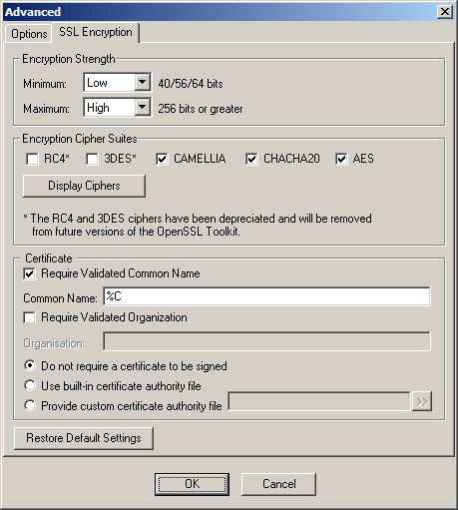Select the SSL Encryption tab
The height and width of the screenshot is (510, 458).
[96, 32]
